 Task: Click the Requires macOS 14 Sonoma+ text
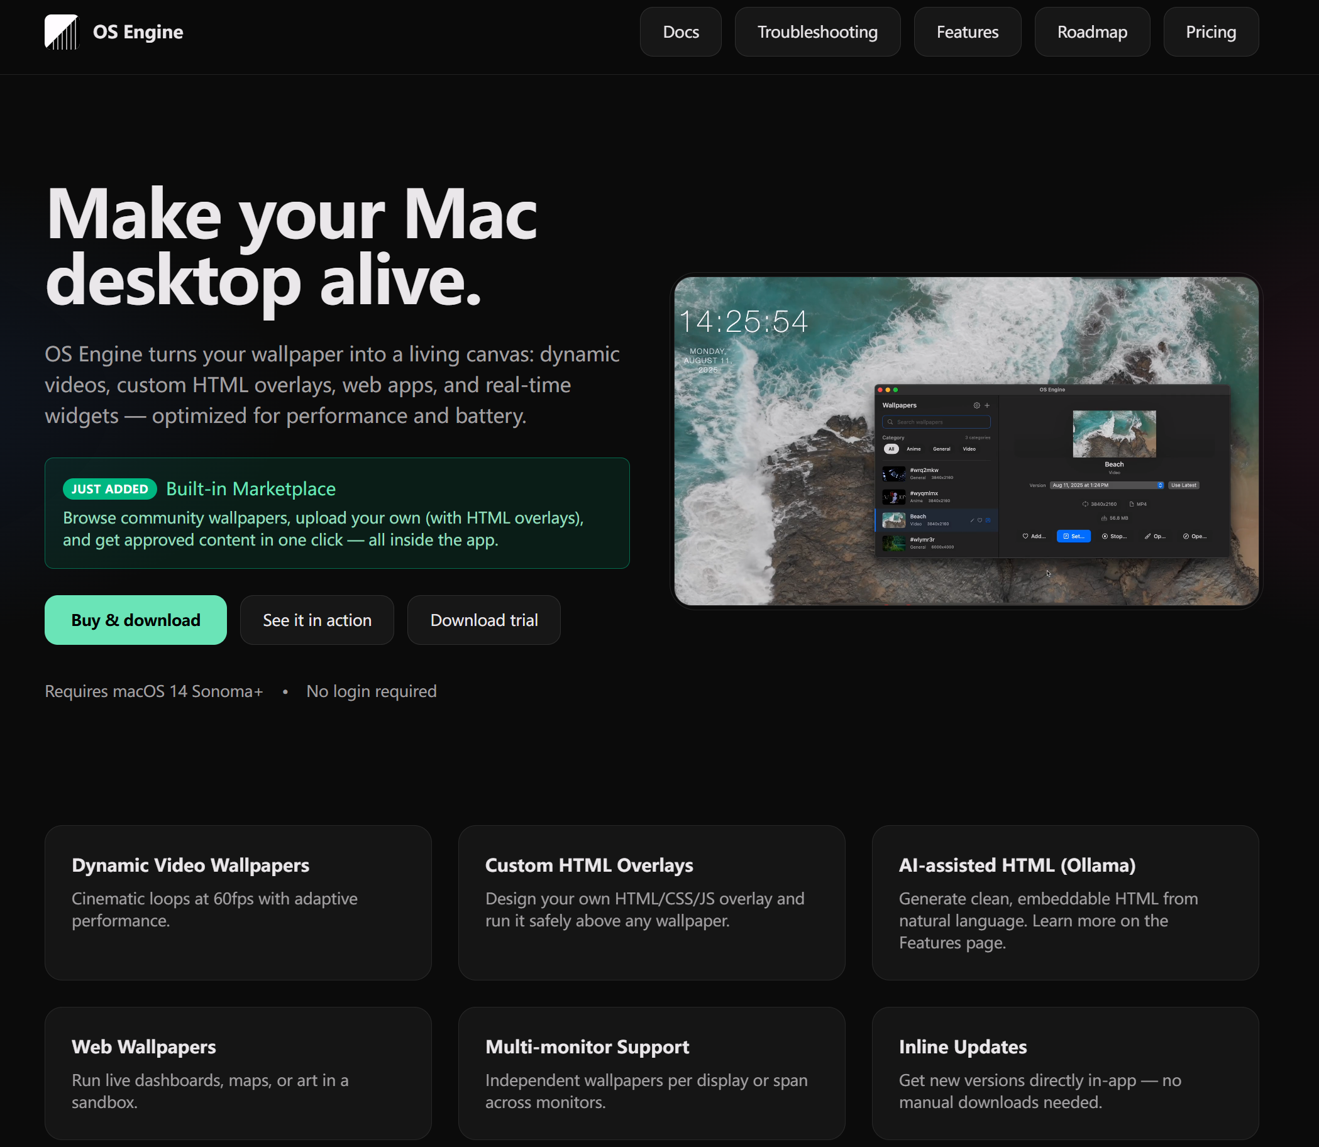coord(153,691)
